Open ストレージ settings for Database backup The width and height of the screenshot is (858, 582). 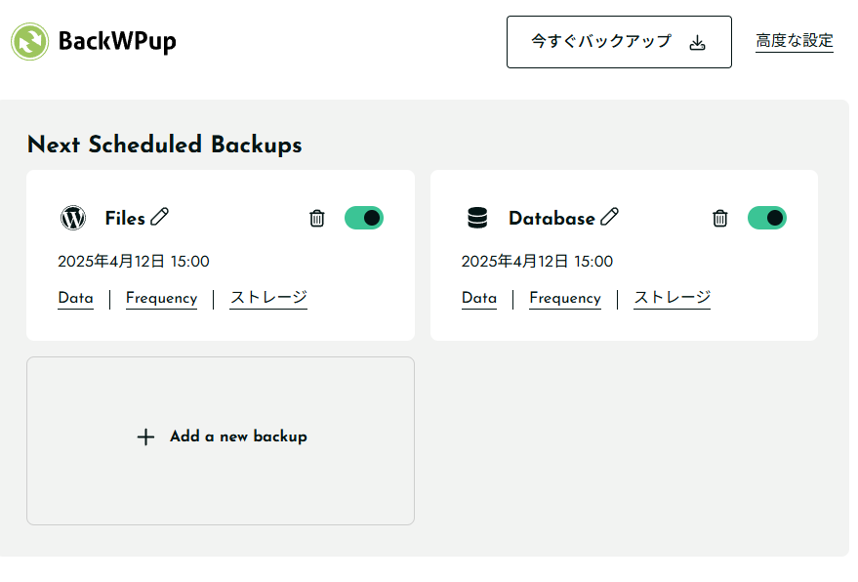pyautogui.click(x=673, y=298)
